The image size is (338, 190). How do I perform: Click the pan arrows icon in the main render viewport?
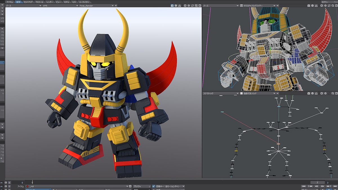tap(189, 5)
